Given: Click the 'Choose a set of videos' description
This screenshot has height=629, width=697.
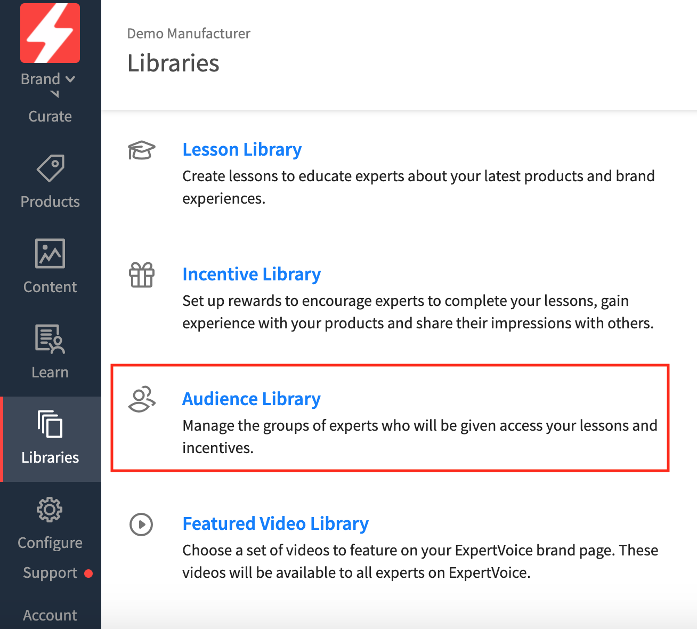Looking at the screenshot, I should point(420,561).
